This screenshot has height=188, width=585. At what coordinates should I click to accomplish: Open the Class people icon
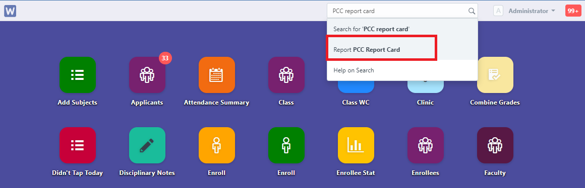click(x=286, y=75)
